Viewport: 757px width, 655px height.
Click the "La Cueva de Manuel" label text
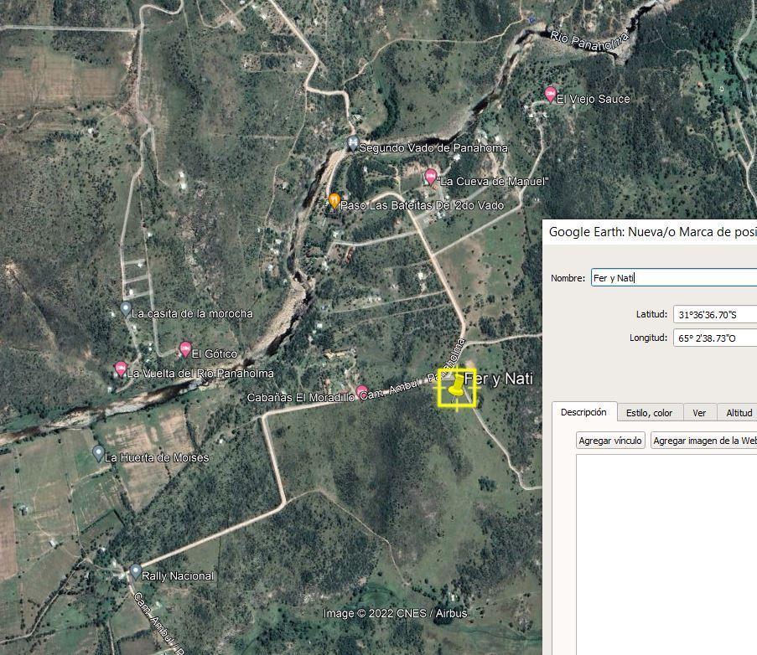[492, 182]
